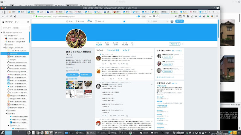
Task: Open the profile more-options vertical dots
Action: pos(183,44)
